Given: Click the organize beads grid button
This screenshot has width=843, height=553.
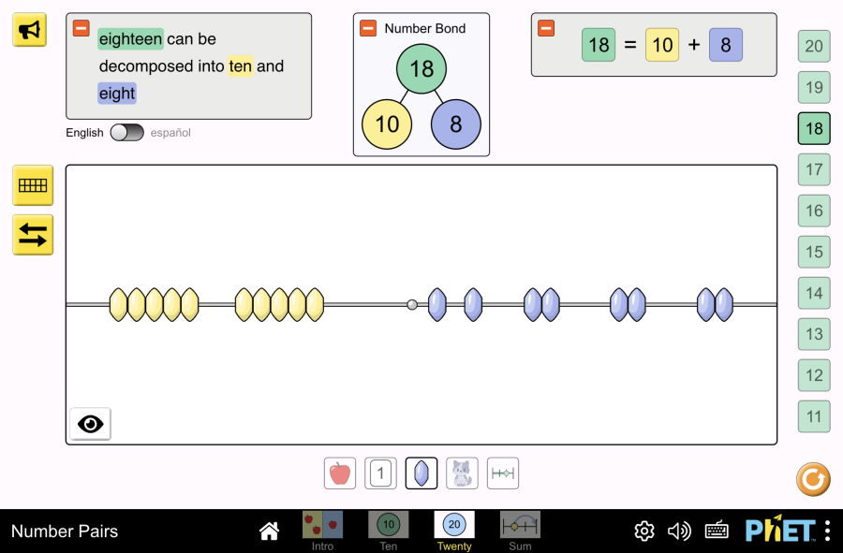Looking at the screenshot, I should coord(33,185).
